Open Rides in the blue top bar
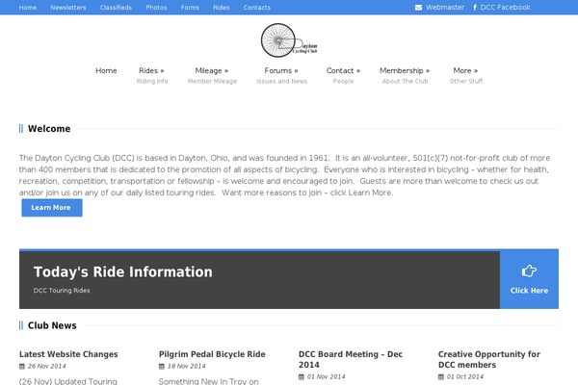Screen dimensions: 578x385 [x=222, y=8]
